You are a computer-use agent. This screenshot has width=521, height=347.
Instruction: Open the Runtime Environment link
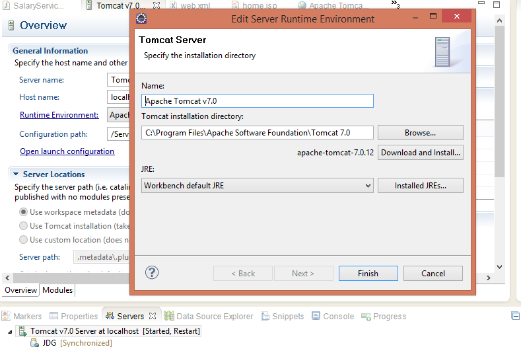(x=59, y=115)
